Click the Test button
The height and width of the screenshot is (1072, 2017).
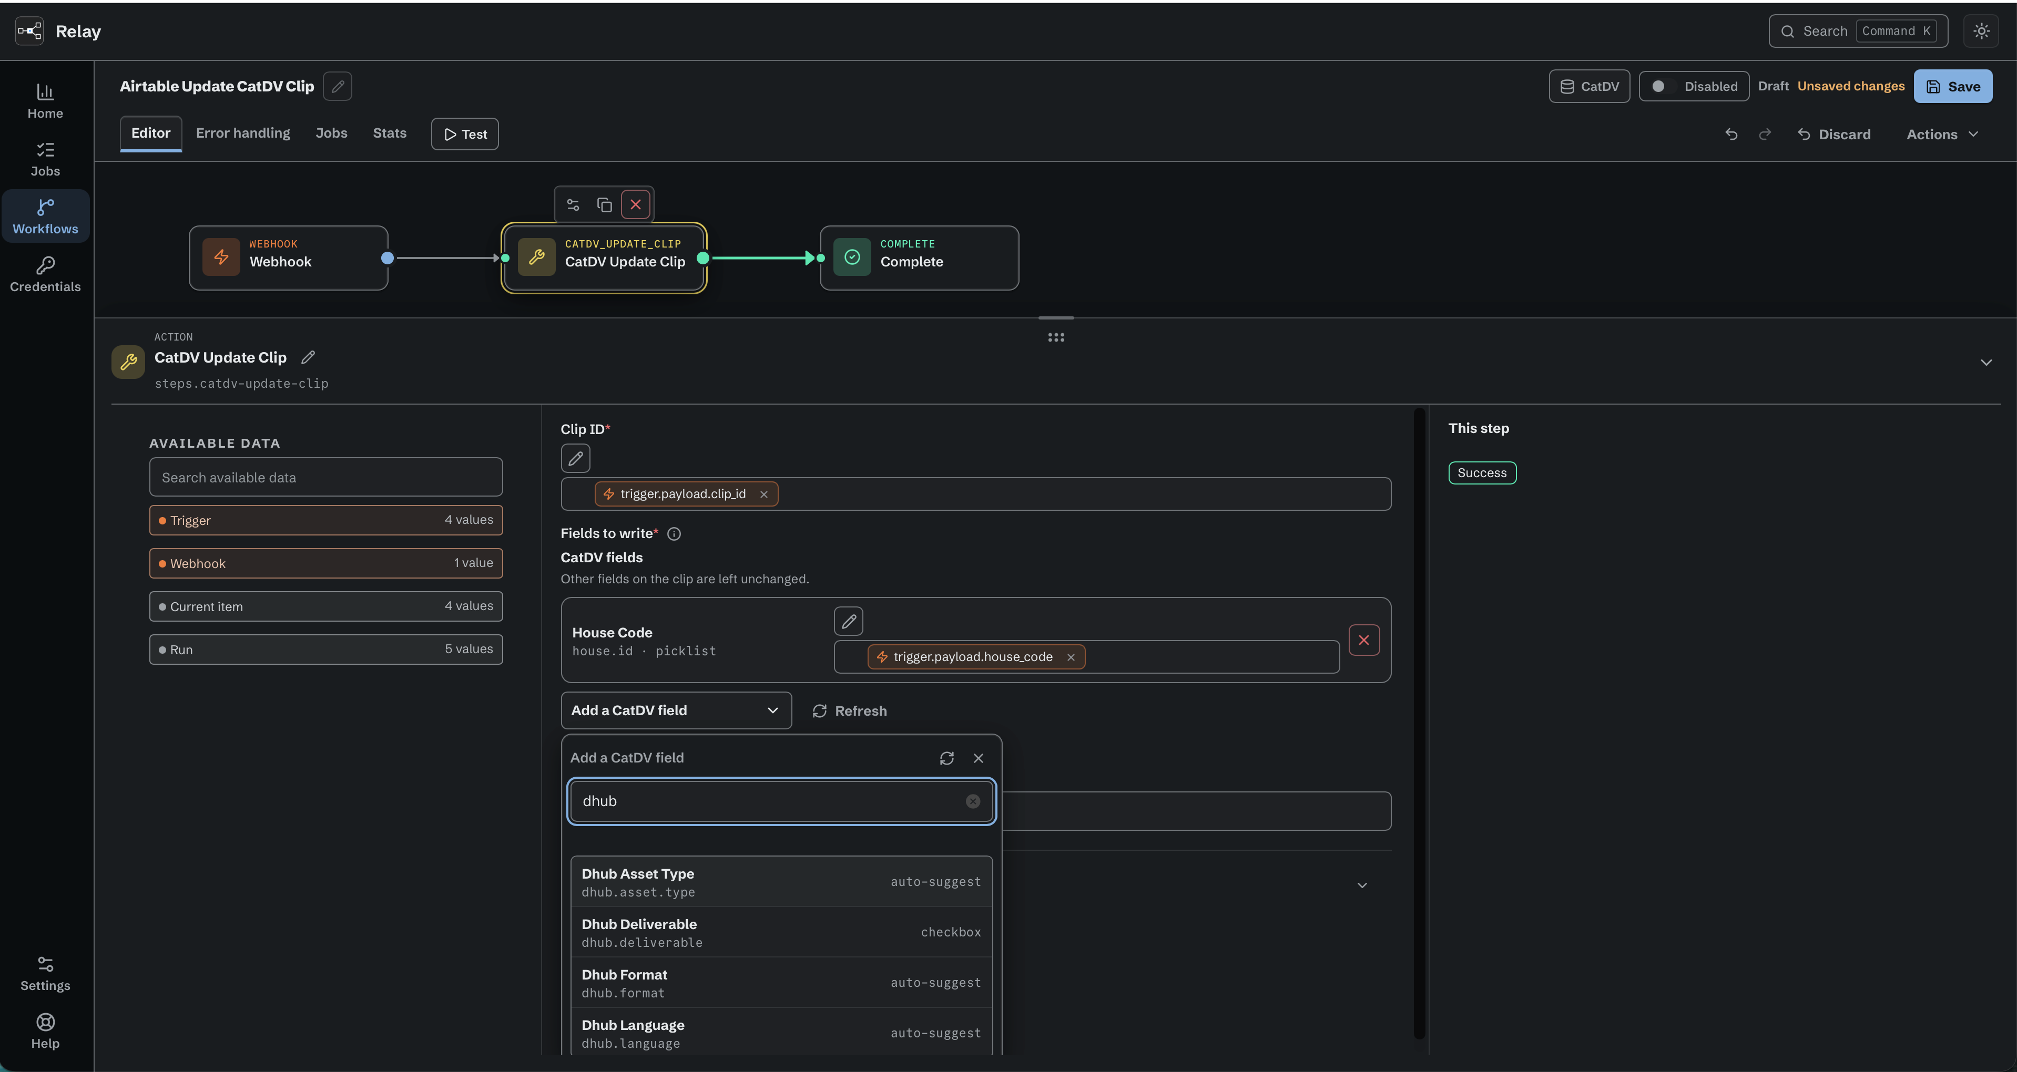pos(465,135)
